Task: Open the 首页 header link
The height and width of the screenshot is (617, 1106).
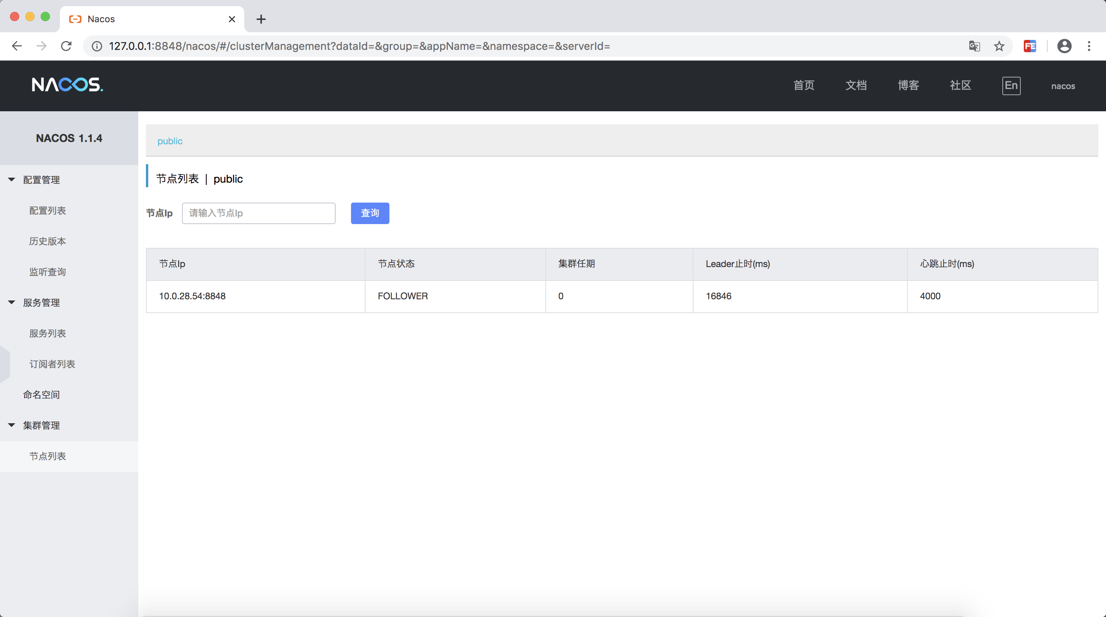Action: (x=803, y=86)
